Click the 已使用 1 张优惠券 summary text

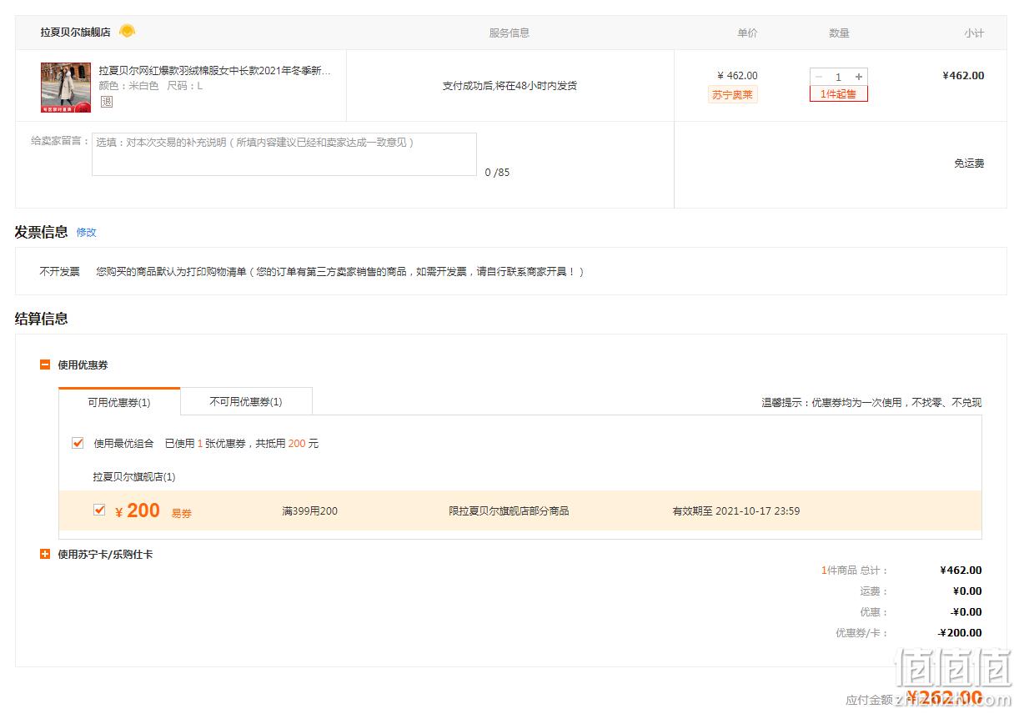[x=242, y=444]
